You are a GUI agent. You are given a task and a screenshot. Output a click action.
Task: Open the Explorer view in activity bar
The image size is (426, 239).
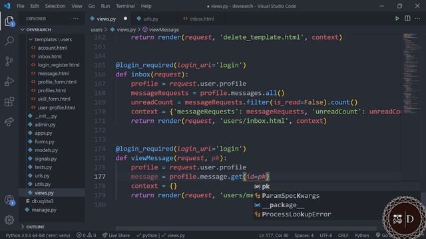9,21
